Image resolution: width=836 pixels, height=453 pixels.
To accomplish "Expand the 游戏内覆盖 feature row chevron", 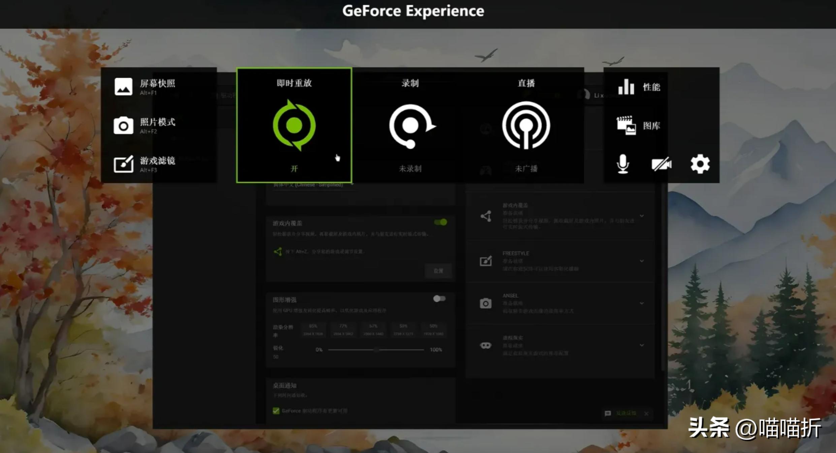I will coord(642,216).
